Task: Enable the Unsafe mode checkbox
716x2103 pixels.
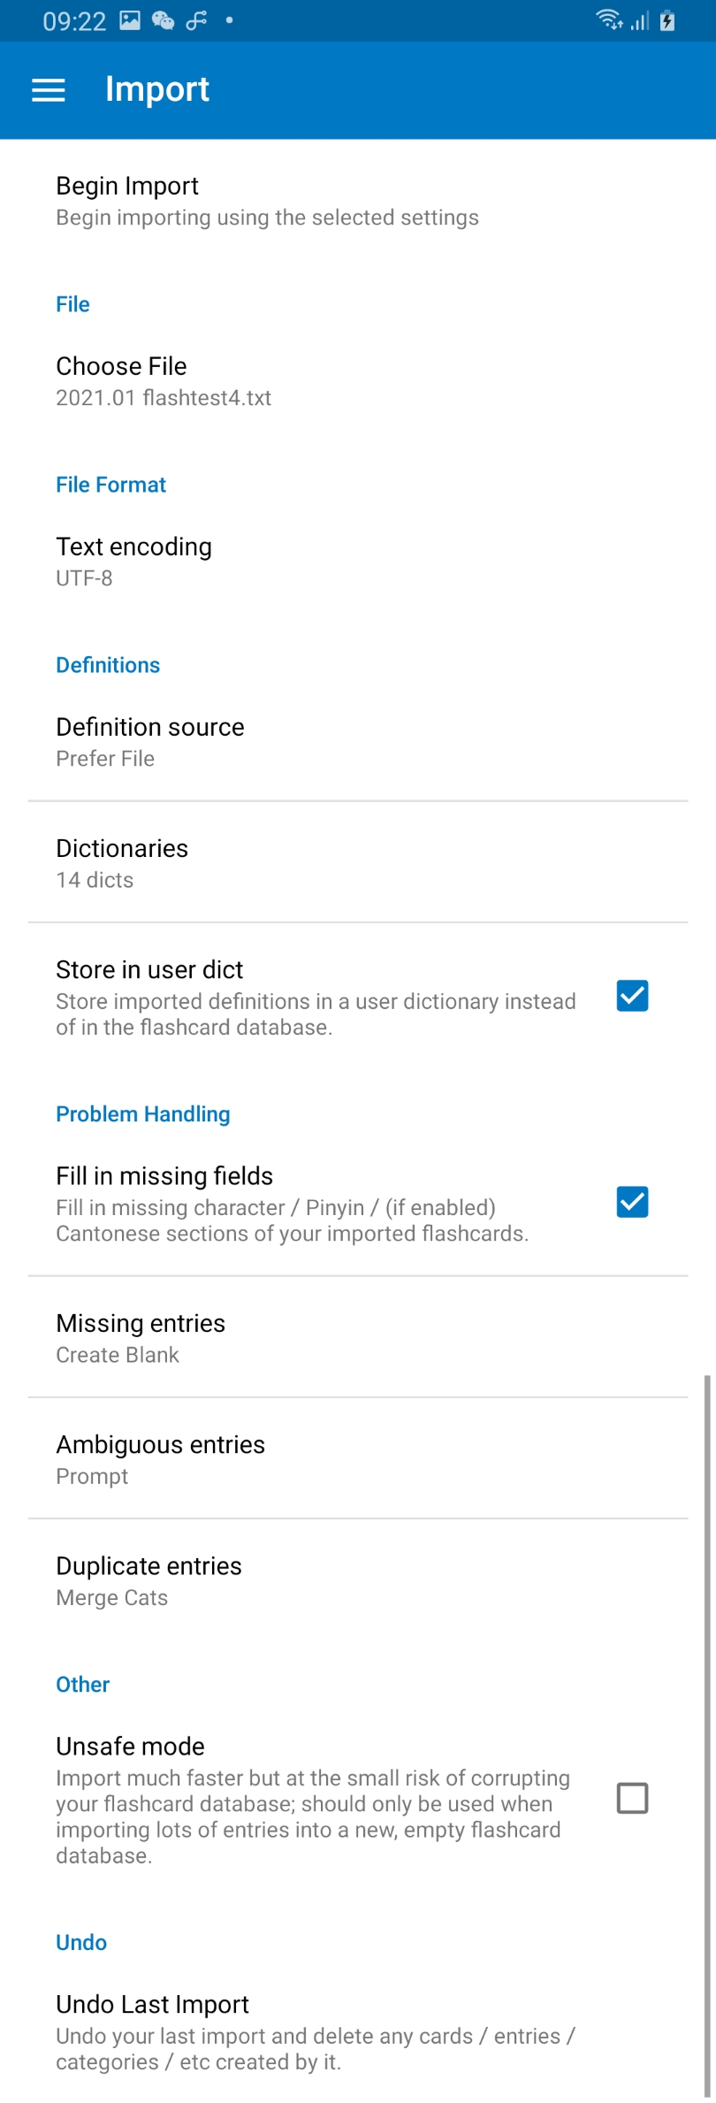Action: tap(632, 1798)
